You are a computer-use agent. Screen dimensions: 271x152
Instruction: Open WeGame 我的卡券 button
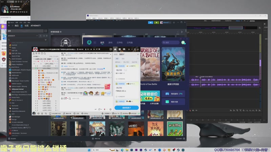pyautogui.click(x=173, y=102)
